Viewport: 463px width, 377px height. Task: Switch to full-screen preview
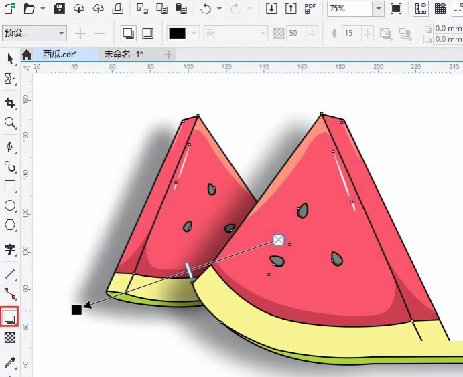396,9
